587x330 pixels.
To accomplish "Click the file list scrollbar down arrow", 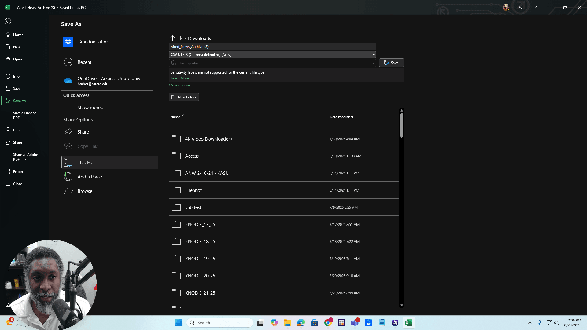I will (x=401, y=305).
